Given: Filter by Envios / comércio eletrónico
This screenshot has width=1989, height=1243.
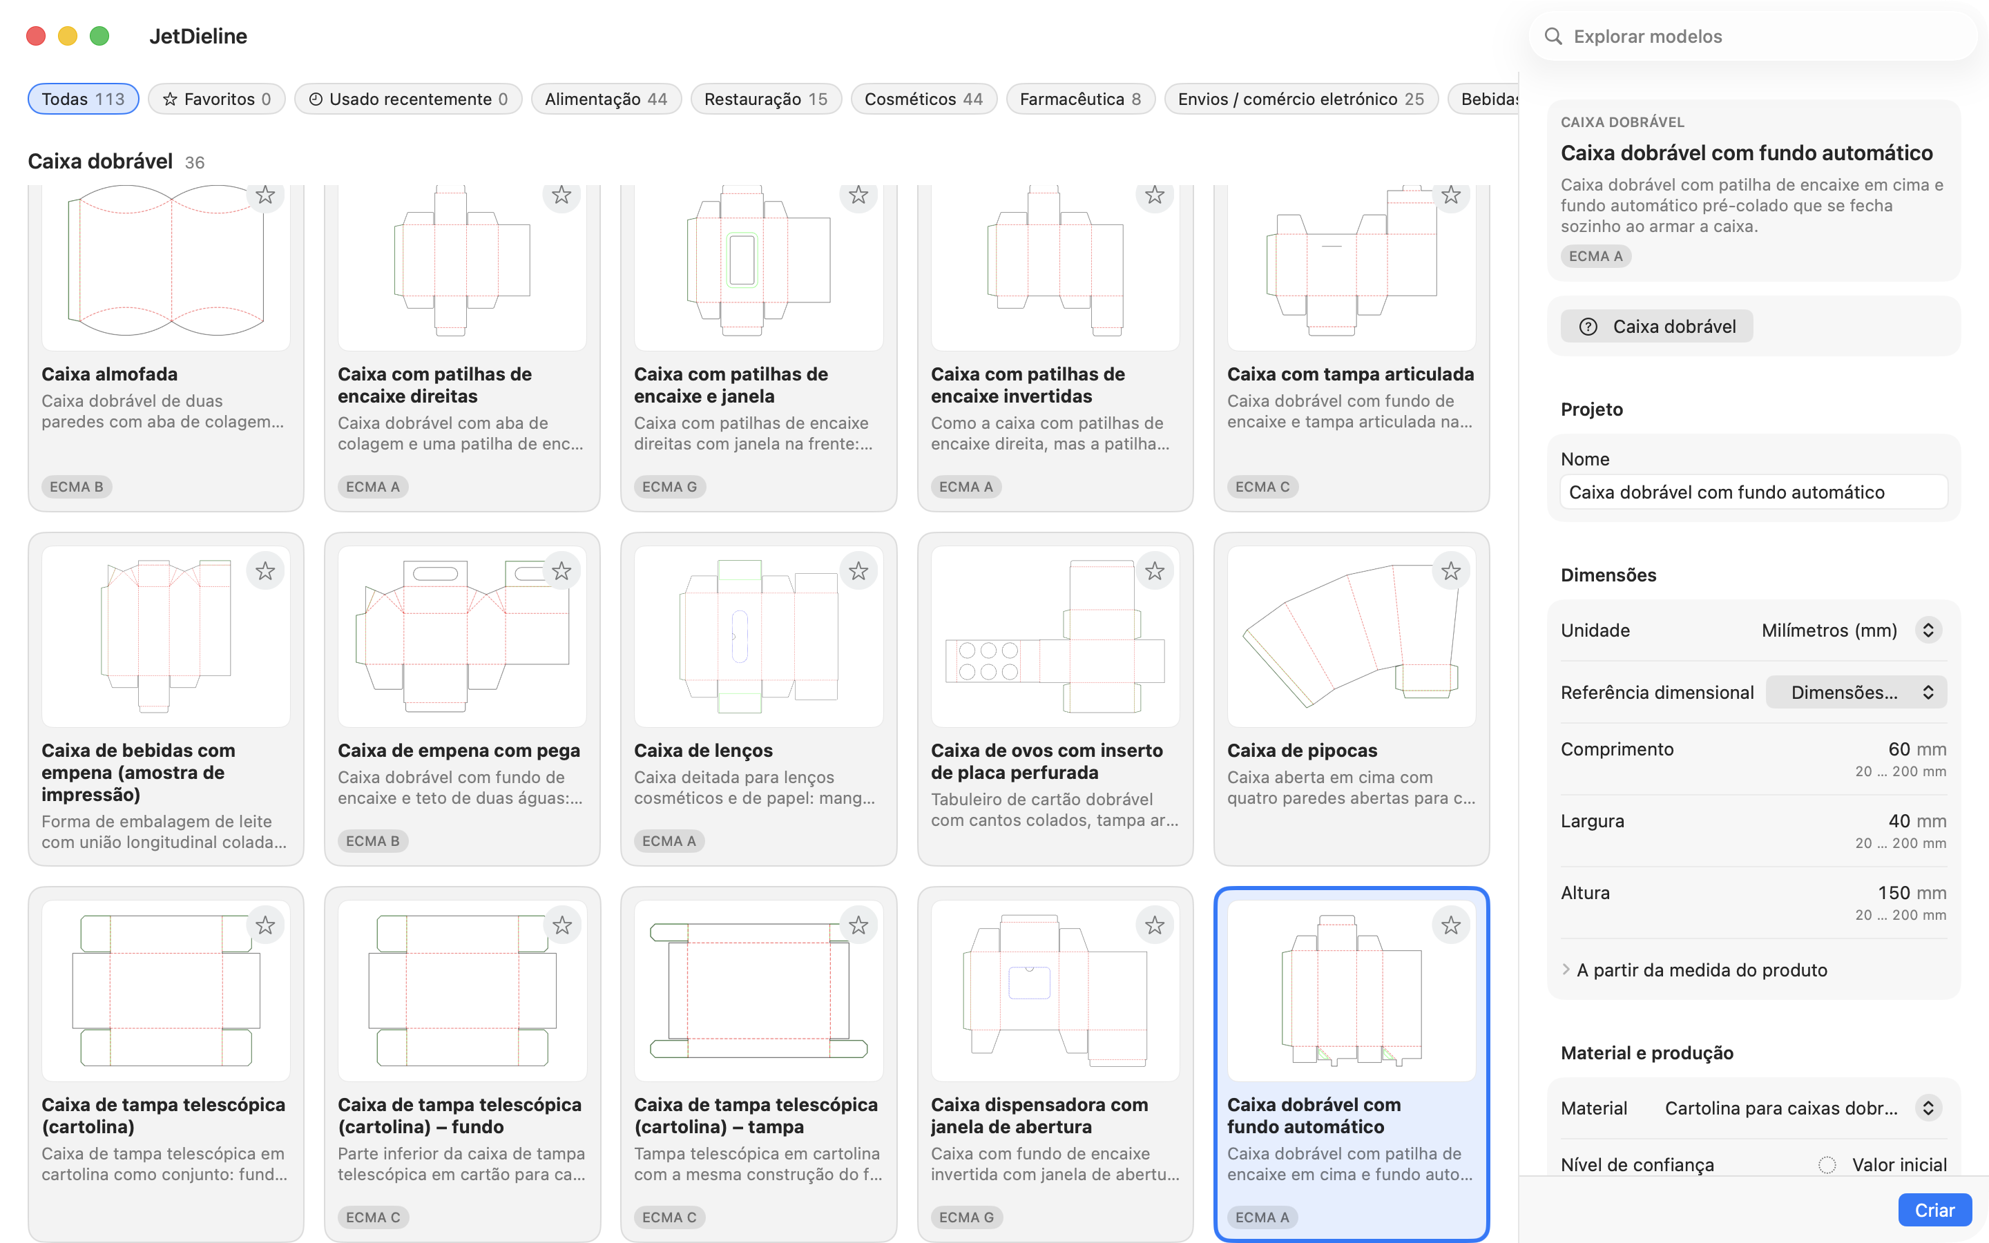Looking at the screenshot, I should pos(1300,99).
